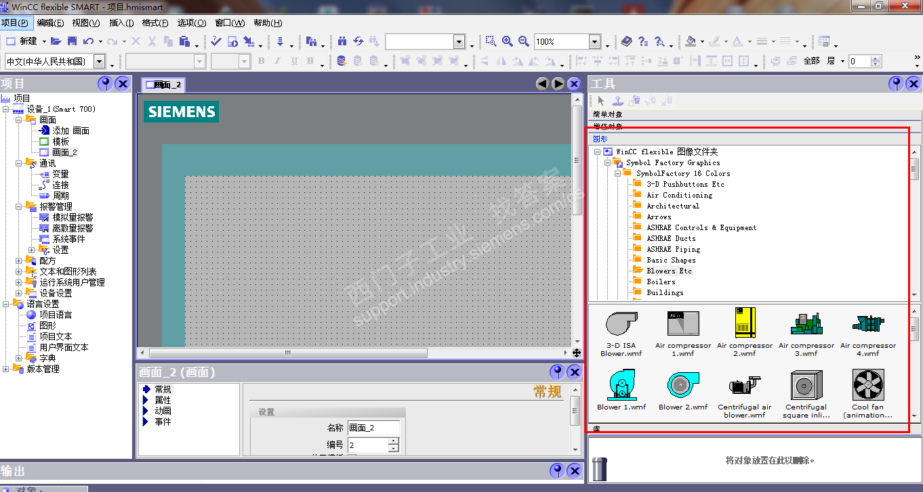Click the zoom-in magnifier icon
This screenshot has height=492, width=923.
(508, 41)
